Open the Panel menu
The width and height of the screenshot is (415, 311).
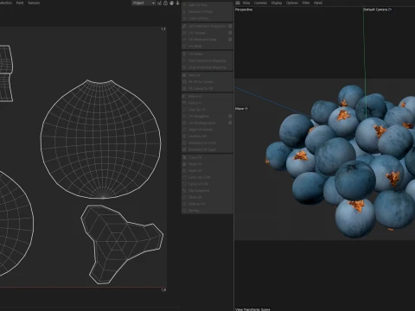pyautogui.click(x=318, y=3)
